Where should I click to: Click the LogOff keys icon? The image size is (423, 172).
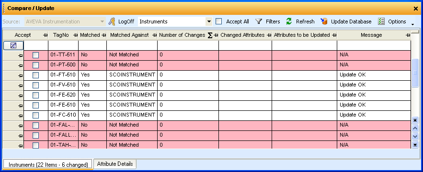click(x=112, y=21)
